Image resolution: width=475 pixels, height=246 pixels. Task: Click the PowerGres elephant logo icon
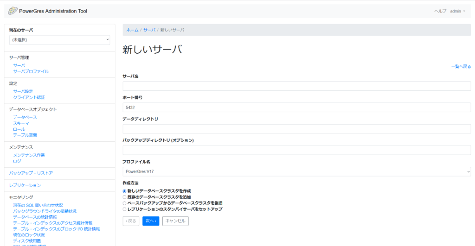click(x=13, y=11)
